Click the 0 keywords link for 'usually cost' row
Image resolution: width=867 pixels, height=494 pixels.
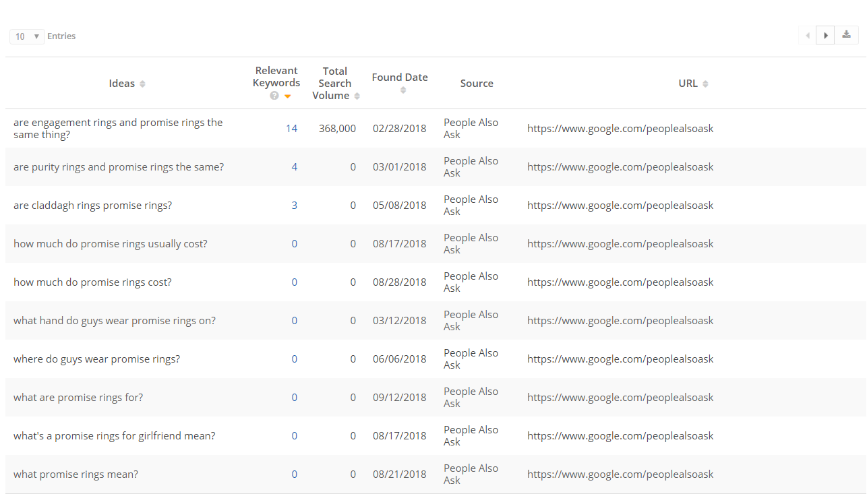(x=295, y=243)
